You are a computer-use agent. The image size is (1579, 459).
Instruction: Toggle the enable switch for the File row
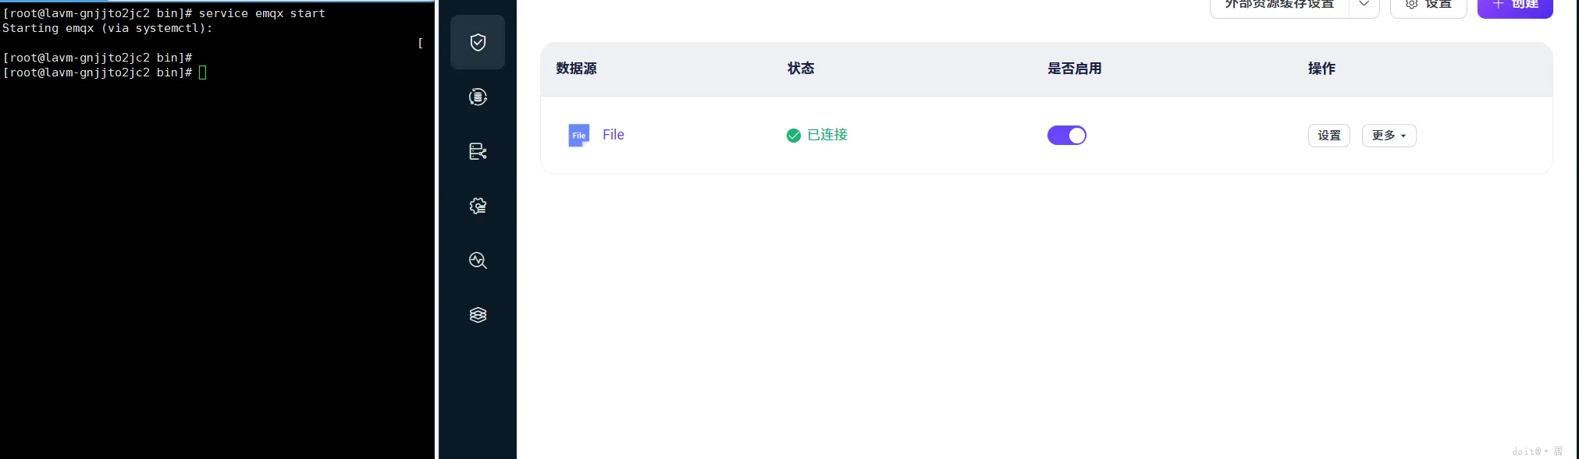[1066, 135]
